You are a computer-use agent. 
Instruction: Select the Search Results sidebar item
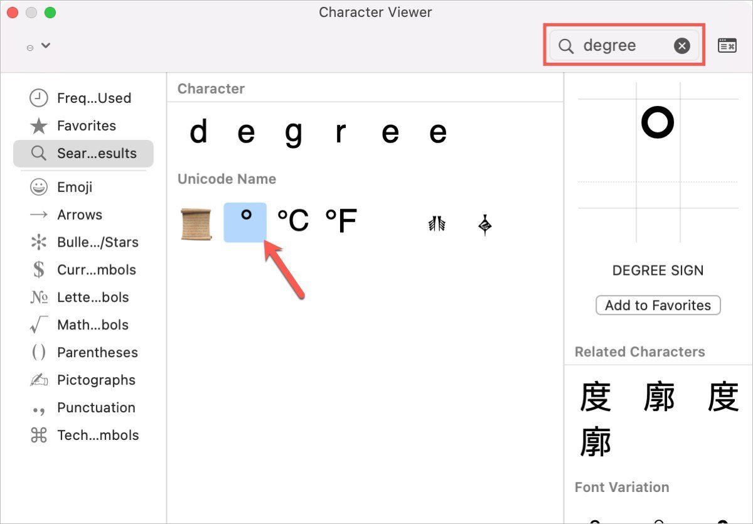click(x=83, y=153)
